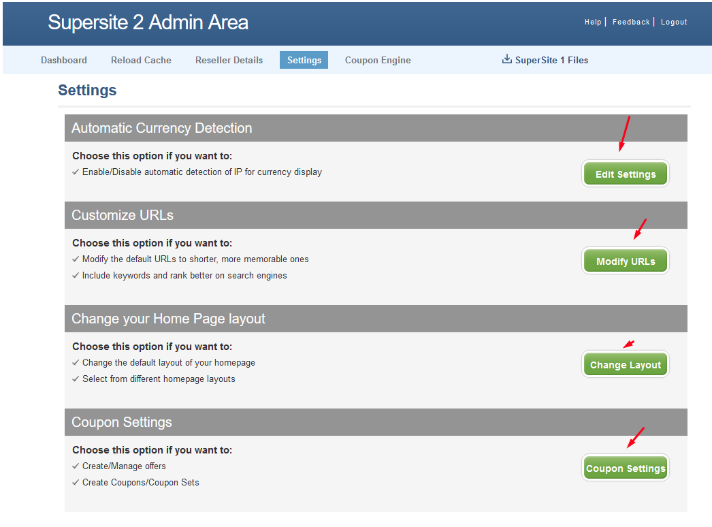
Task: Click checkmark icon beside 'Create Coupons/Coupon Sets'
Action: [x=76, y=483]
